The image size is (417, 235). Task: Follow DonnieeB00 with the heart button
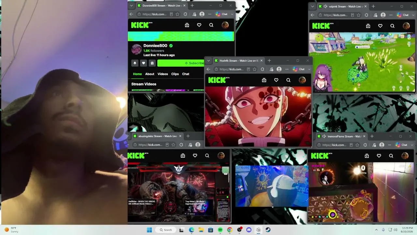[143, 63]
